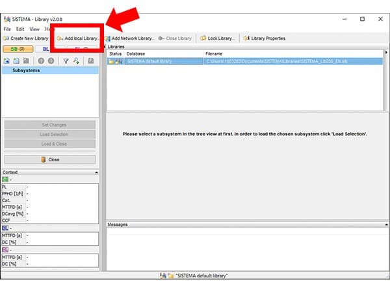Click the move down arrow icon

pos(51,60)
